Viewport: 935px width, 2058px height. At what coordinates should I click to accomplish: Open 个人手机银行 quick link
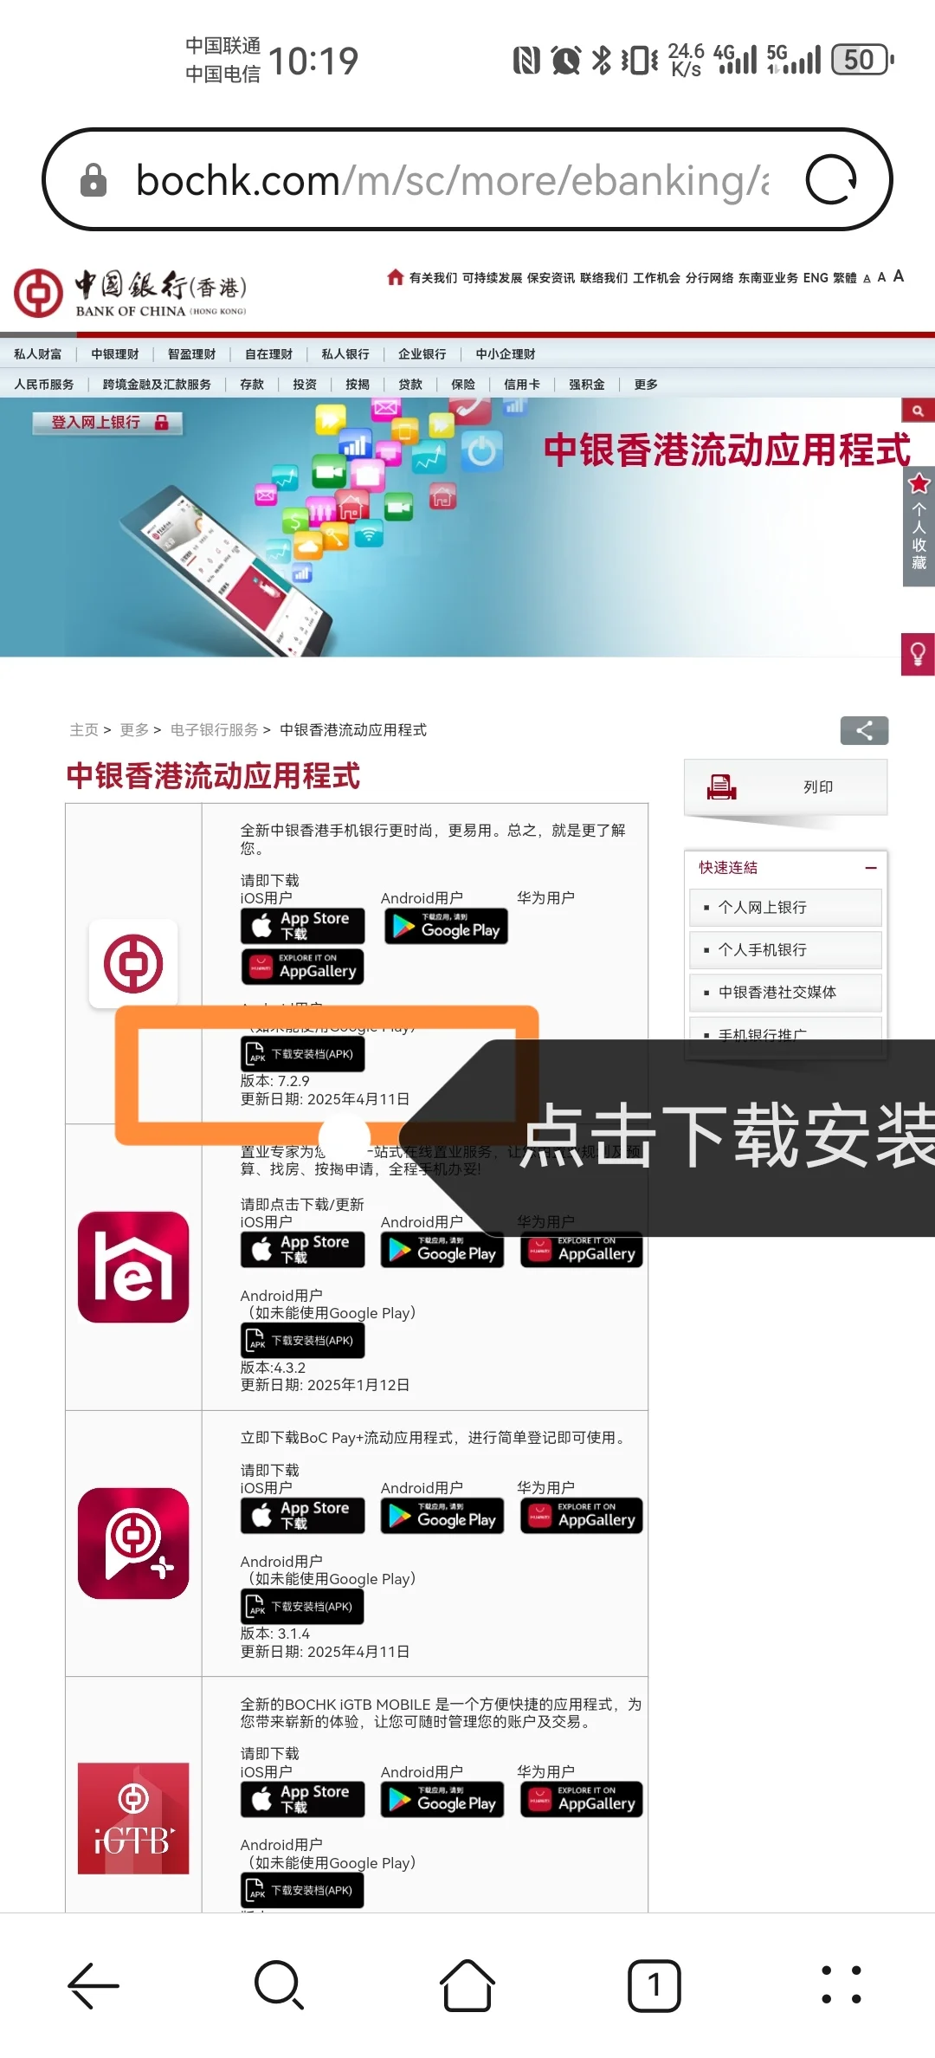785,949
